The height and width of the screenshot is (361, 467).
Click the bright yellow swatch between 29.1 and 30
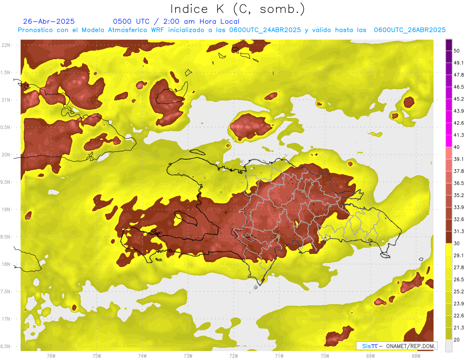coord(449,249)
